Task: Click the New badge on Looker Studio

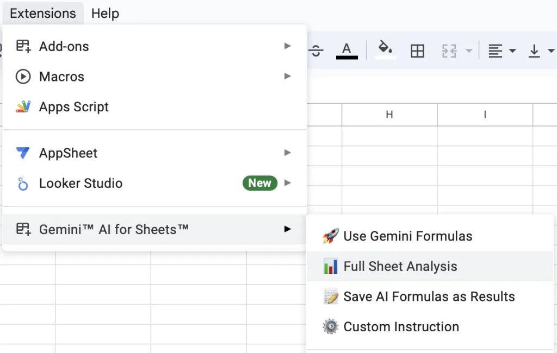Action: [x=259, y=183]
